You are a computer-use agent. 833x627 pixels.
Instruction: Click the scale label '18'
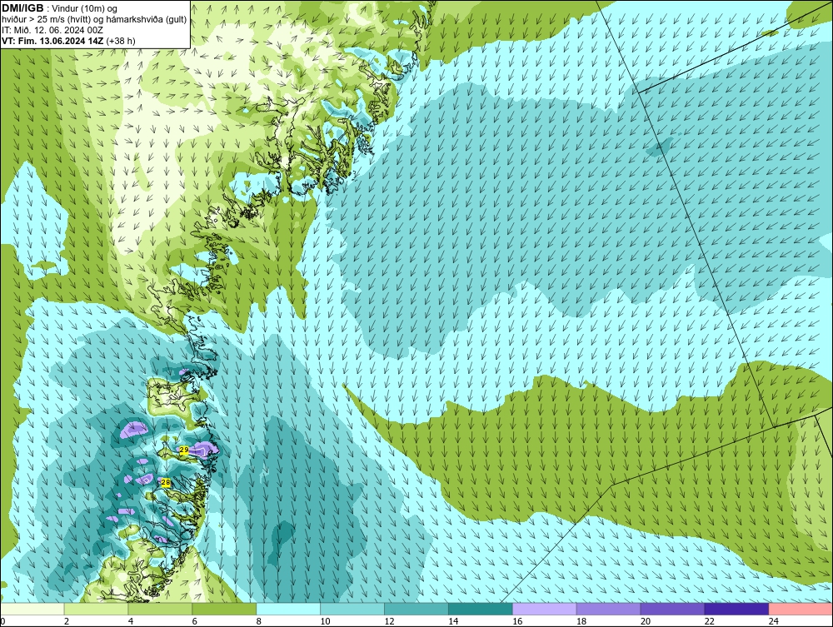click(x=581, y=621)
